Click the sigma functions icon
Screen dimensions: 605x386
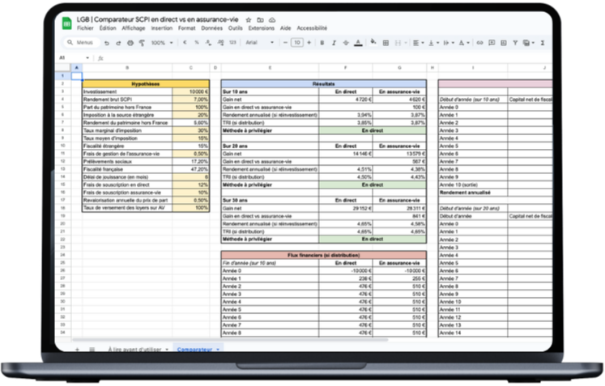tap(543, 43)
